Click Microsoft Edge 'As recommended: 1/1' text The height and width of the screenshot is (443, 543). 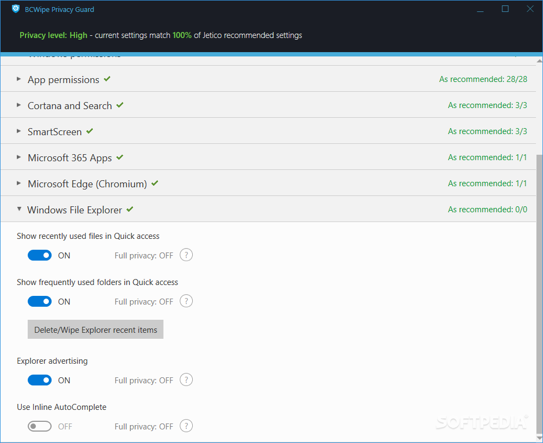(487, 183)
